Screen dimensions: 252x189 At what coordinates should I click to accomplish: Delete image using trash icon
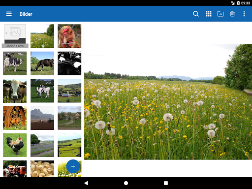(x=232, y=14)
